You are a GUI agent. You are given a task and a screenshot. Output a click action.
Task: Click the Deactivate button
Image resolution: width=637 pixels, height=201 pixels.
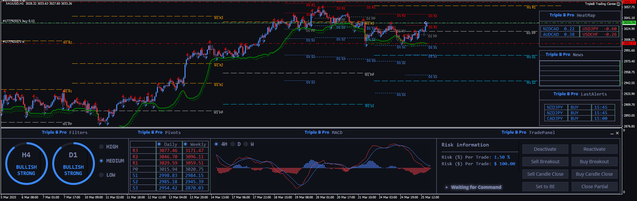click(x=545, y=149)
